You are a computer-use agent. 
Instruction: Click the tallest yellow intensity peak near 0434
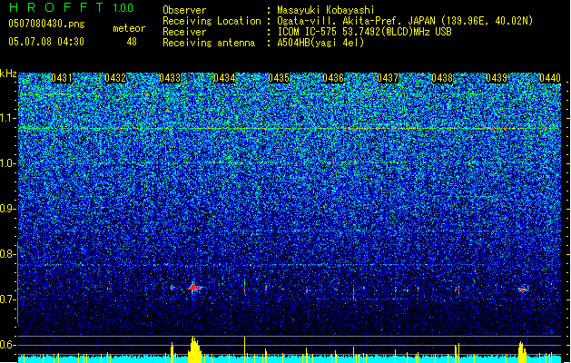[194, 349]
